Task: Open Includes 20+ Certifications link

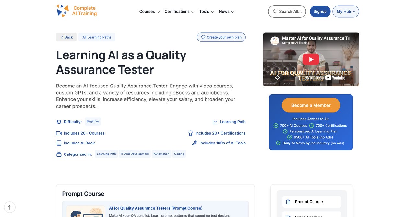Action: [x=220, y=133]
